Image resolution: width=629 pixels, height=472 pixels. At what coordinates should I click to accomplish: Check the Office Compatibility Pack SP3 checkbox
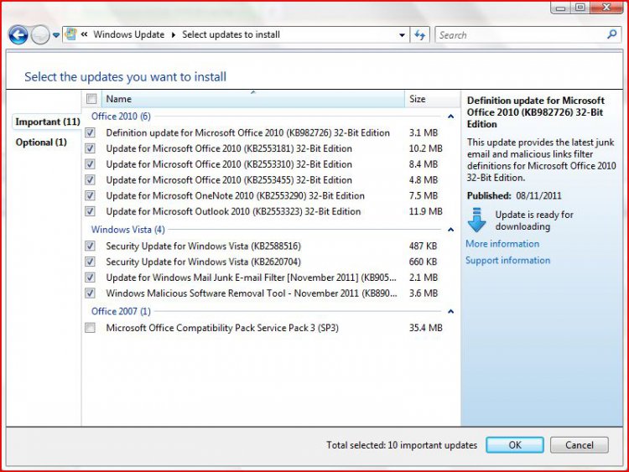click(x=91, y=328)
